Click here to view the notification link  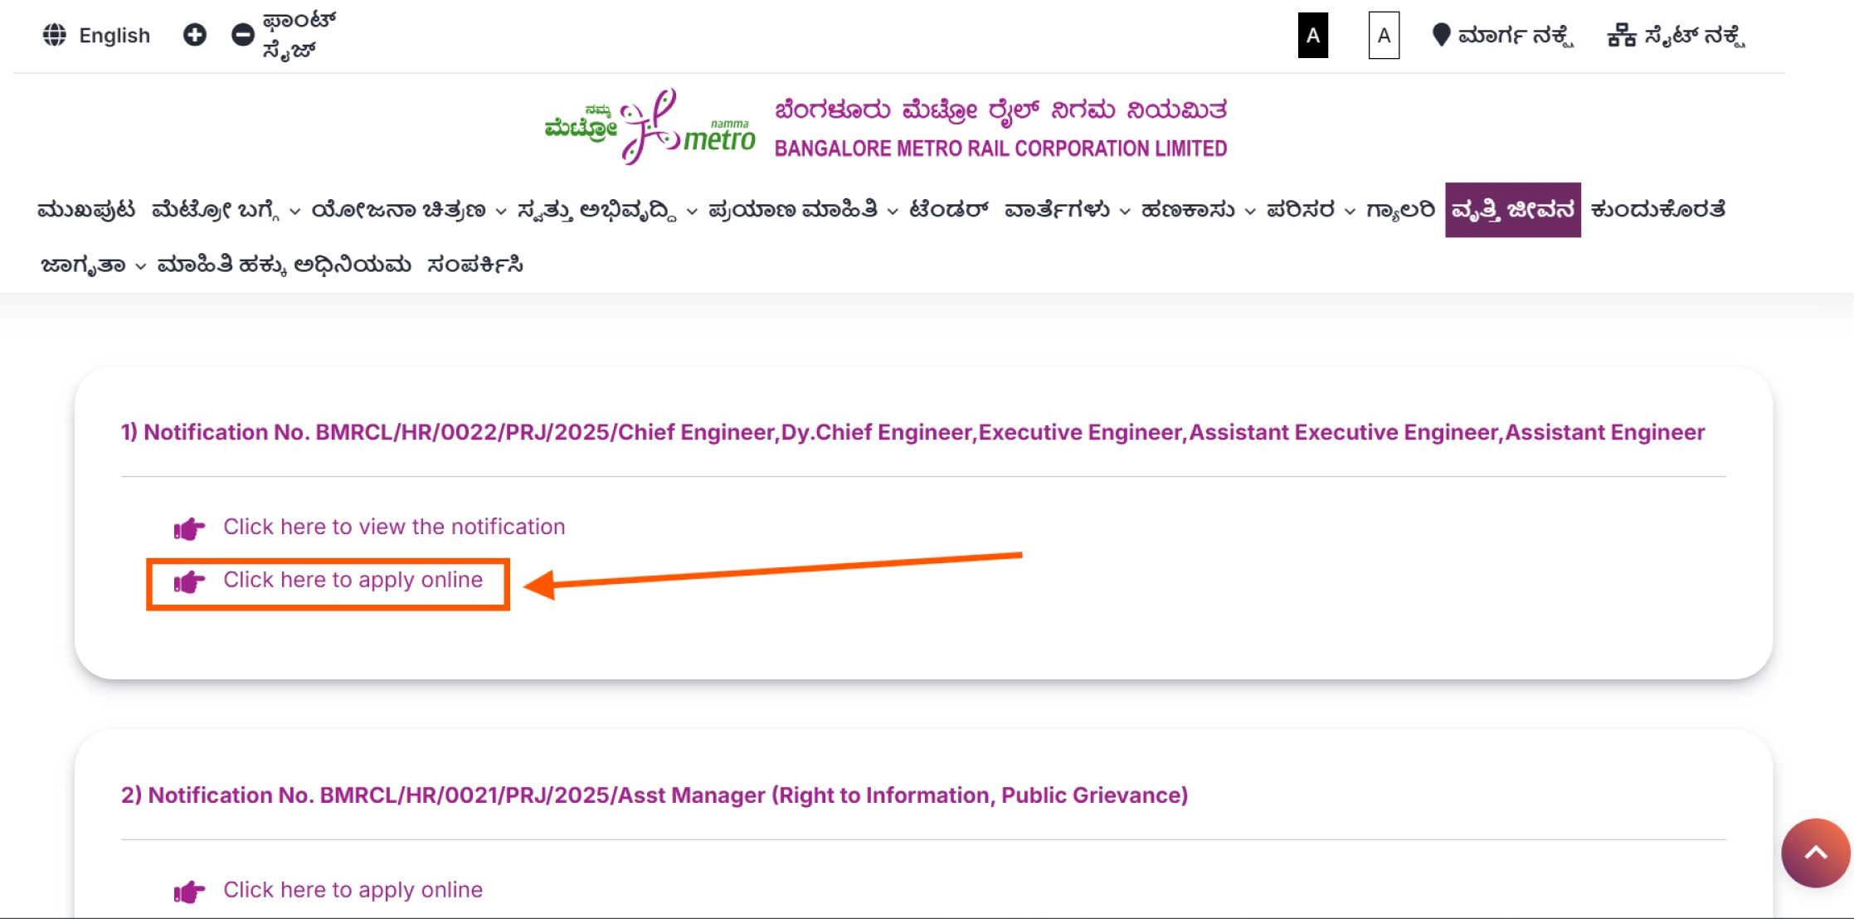(393, 526)
